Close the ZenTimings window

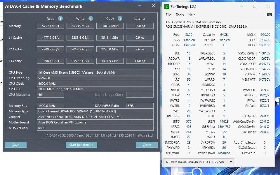point(268,6)
